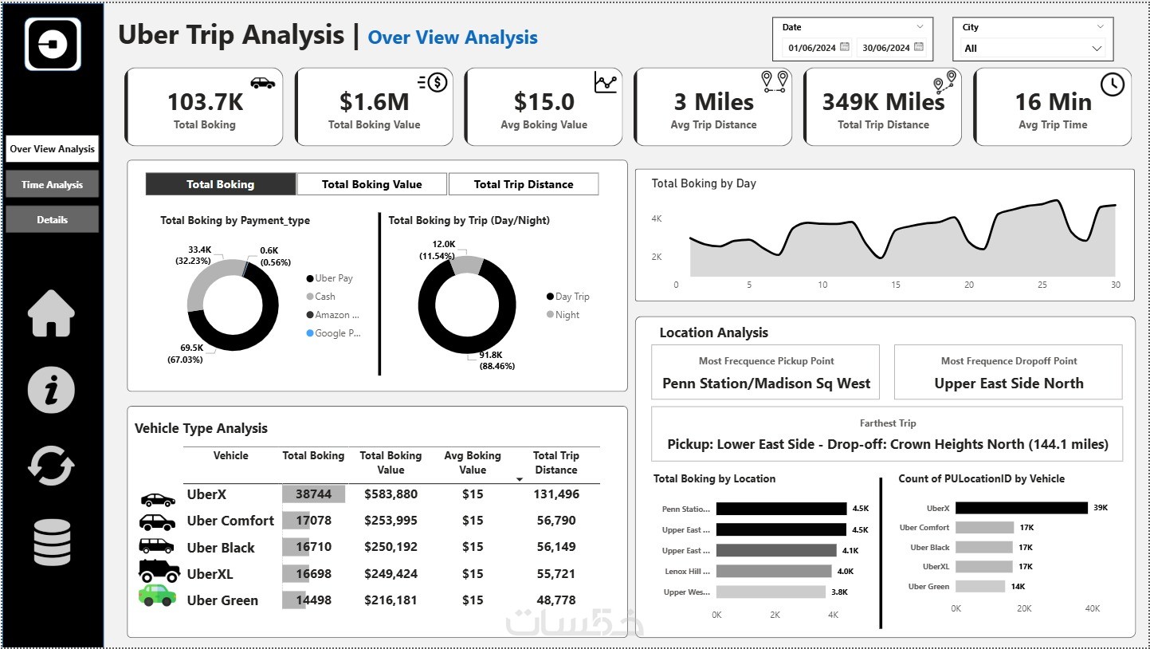Select Cash in the payment legend

click(x=320, y=297)
